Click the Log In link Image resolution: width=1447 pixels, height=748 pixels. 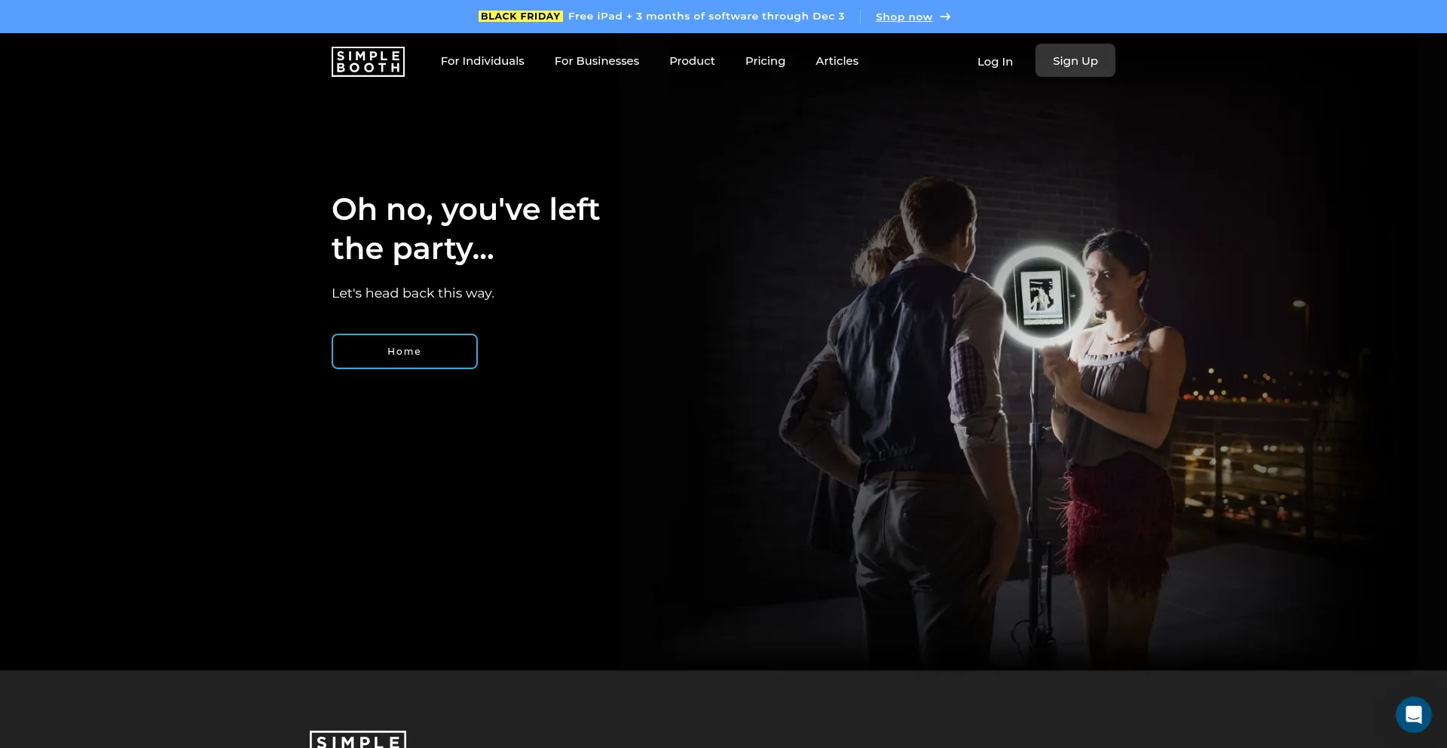(995, 62)
